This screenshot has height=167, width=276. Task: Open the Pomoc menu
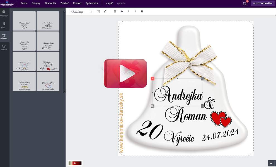point(77,3)
